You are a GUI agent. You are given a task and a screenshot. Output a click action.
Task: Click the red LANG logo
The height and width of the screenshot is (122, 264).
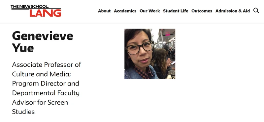point(45,13)
